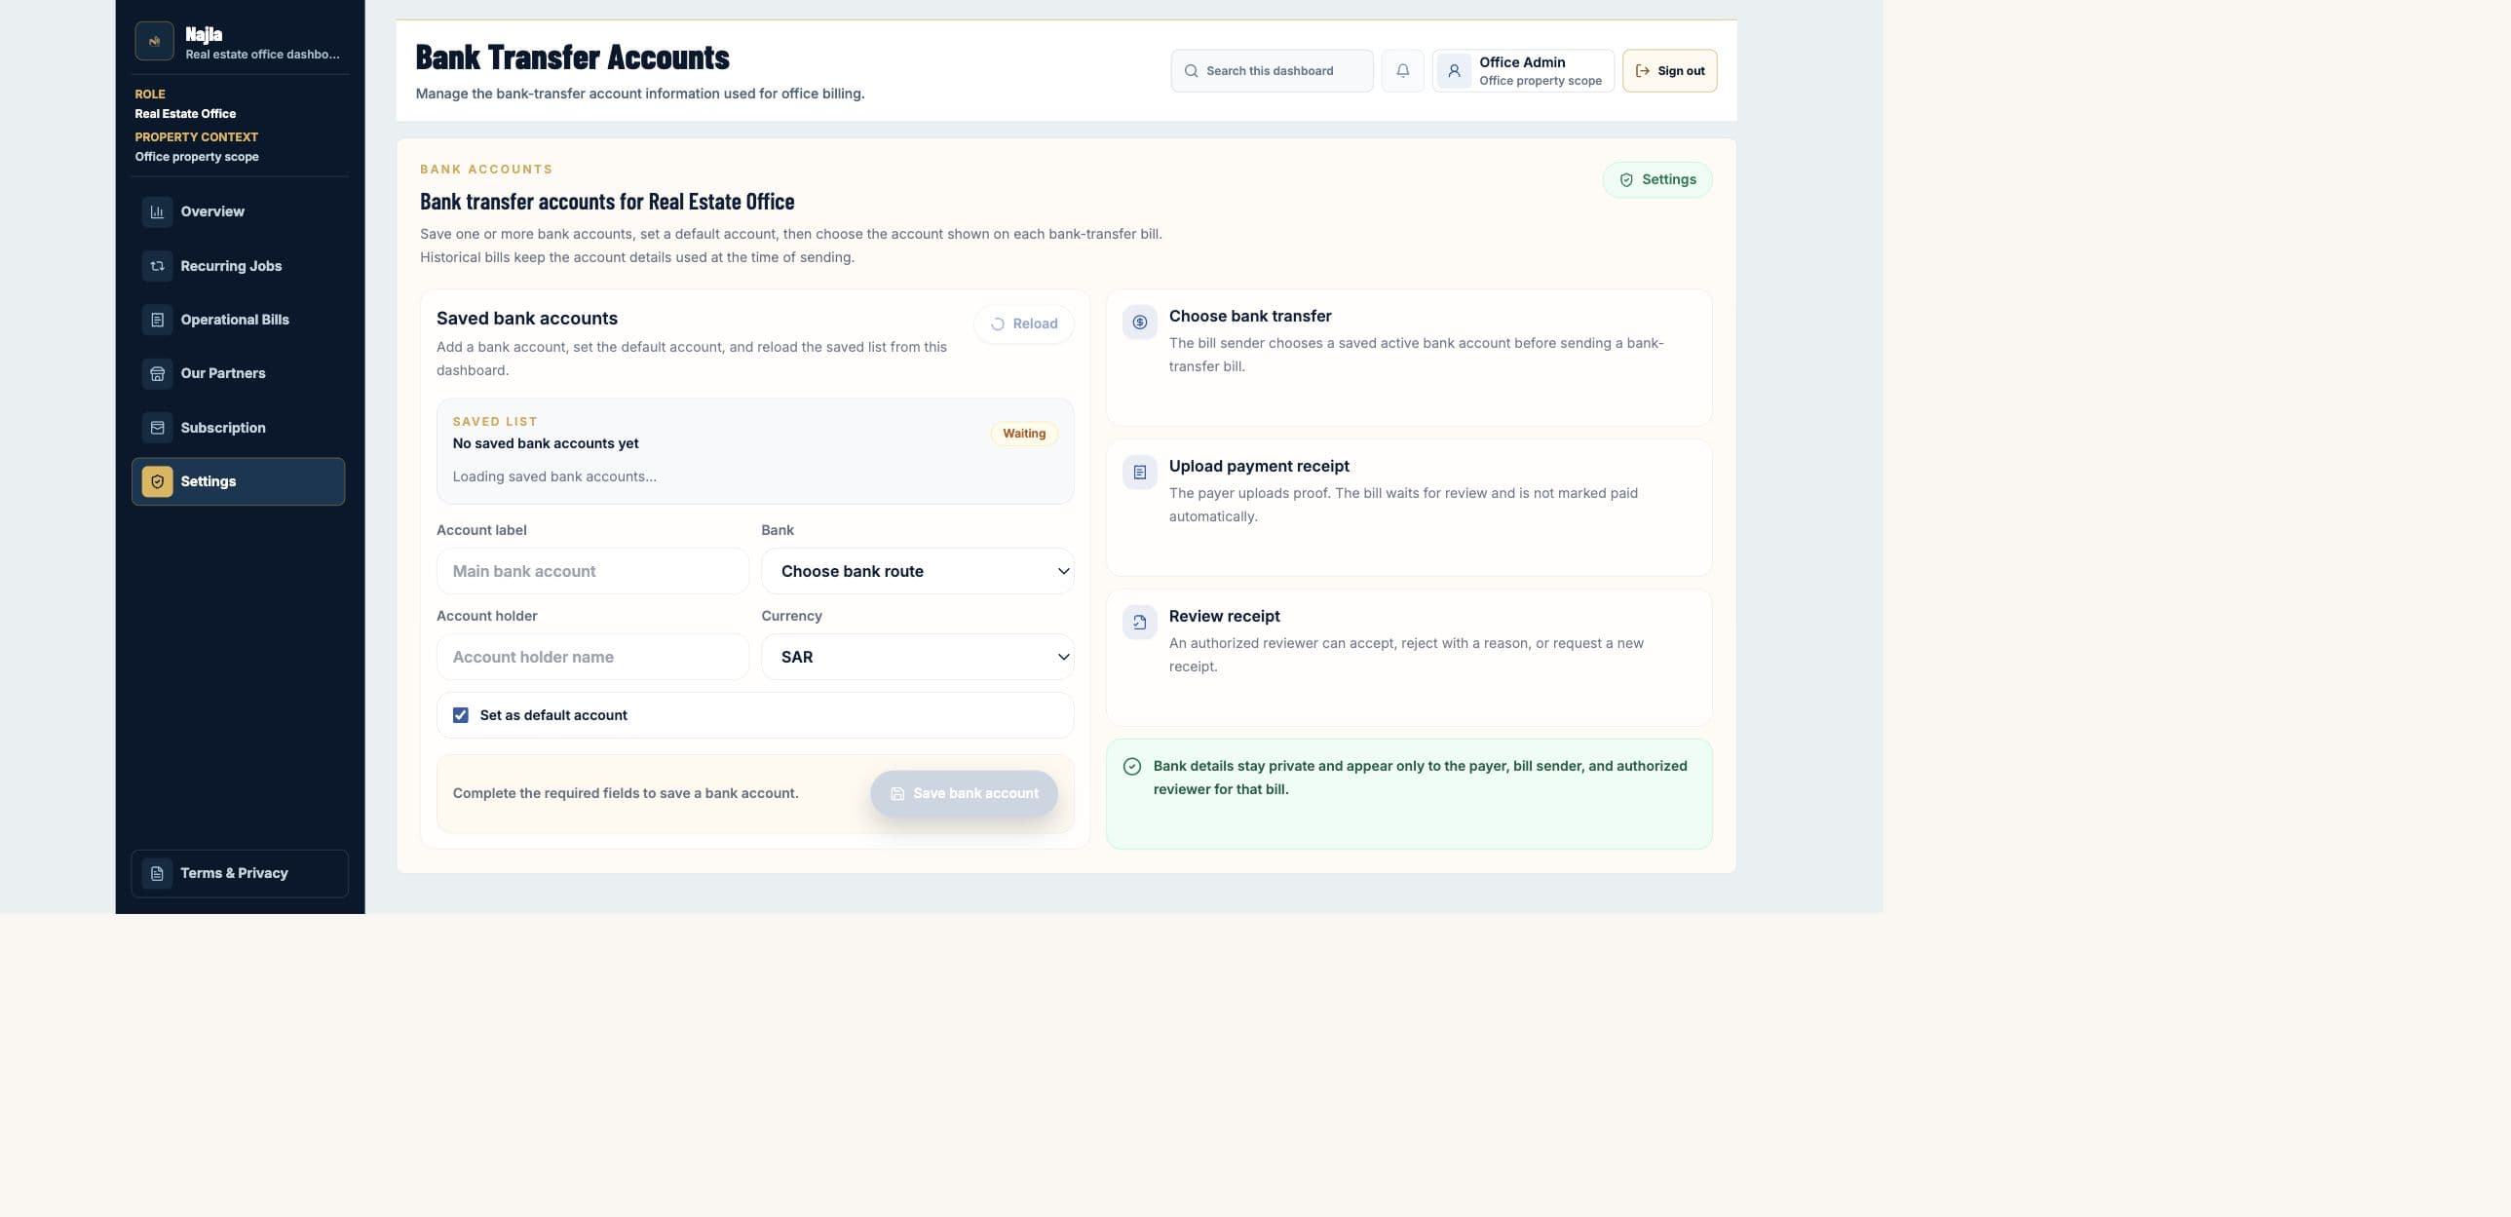Toggle Set as default account checkbox
Screen dimensions: 2511x1217
pyautogui.click(x=460, y=715)
